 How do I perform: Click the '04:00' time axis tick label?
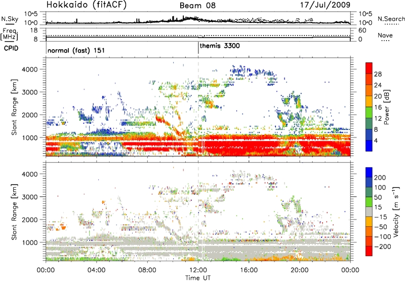click(x=97, y=270)
